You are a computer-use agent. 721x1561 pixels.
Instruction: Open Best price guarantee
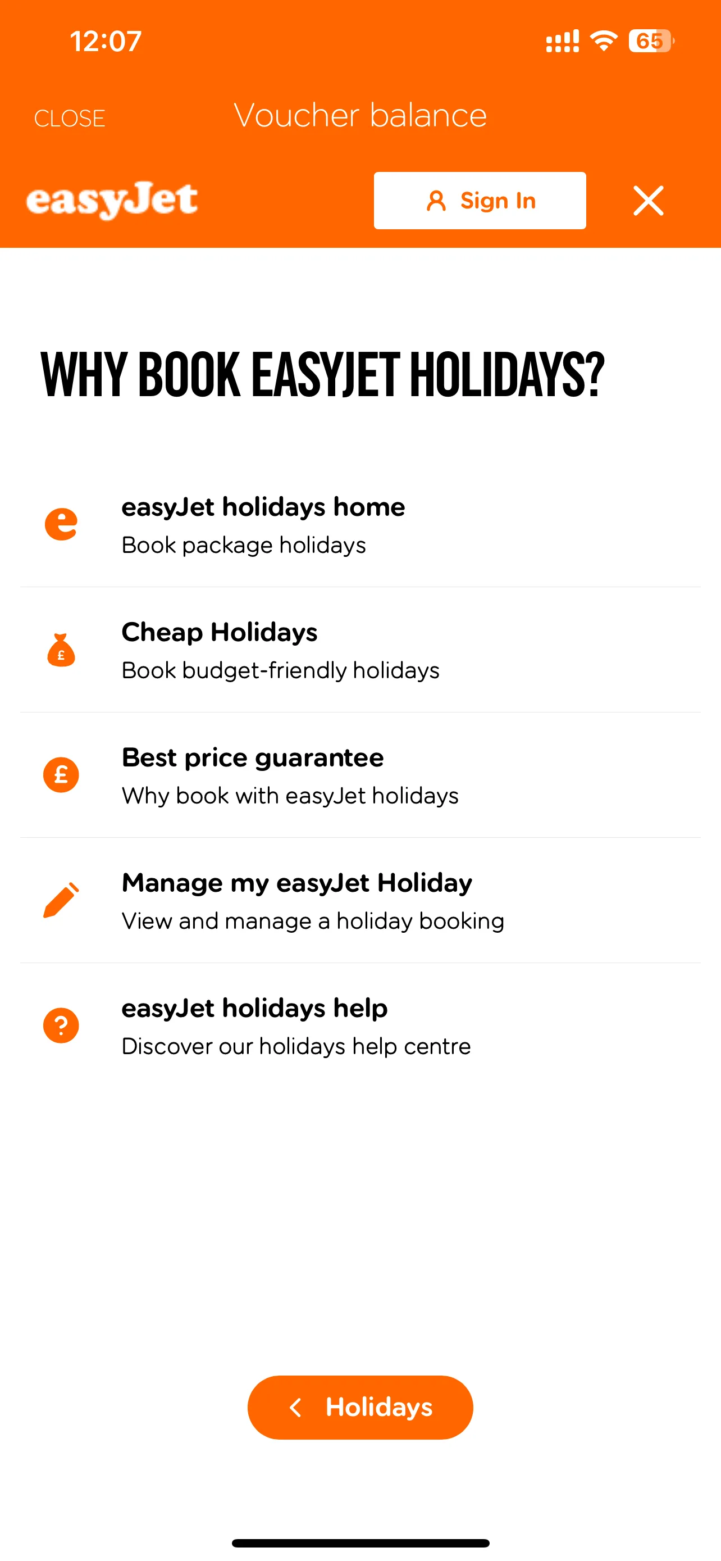click(x=253, y=758)
